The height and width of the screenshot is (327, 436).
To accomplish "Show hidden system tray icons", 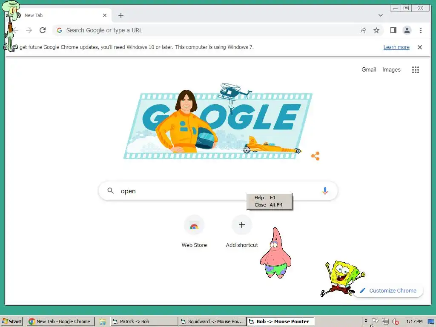I will (366, 321).
